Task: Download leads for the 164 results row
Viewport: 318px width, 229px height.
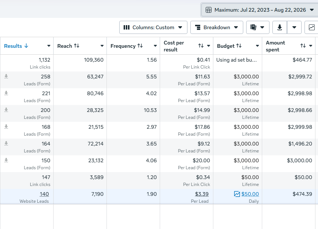Action: (x=6, y=143)
